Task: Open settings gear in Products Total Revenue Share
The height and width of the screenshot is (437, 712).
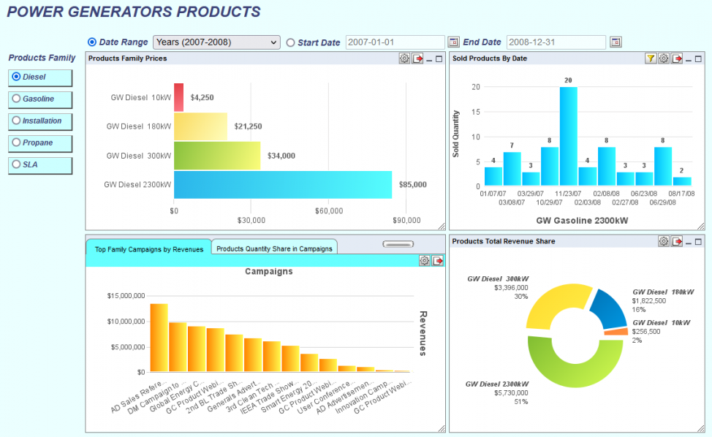Action: pyautogui.click(x=664, y=241)
